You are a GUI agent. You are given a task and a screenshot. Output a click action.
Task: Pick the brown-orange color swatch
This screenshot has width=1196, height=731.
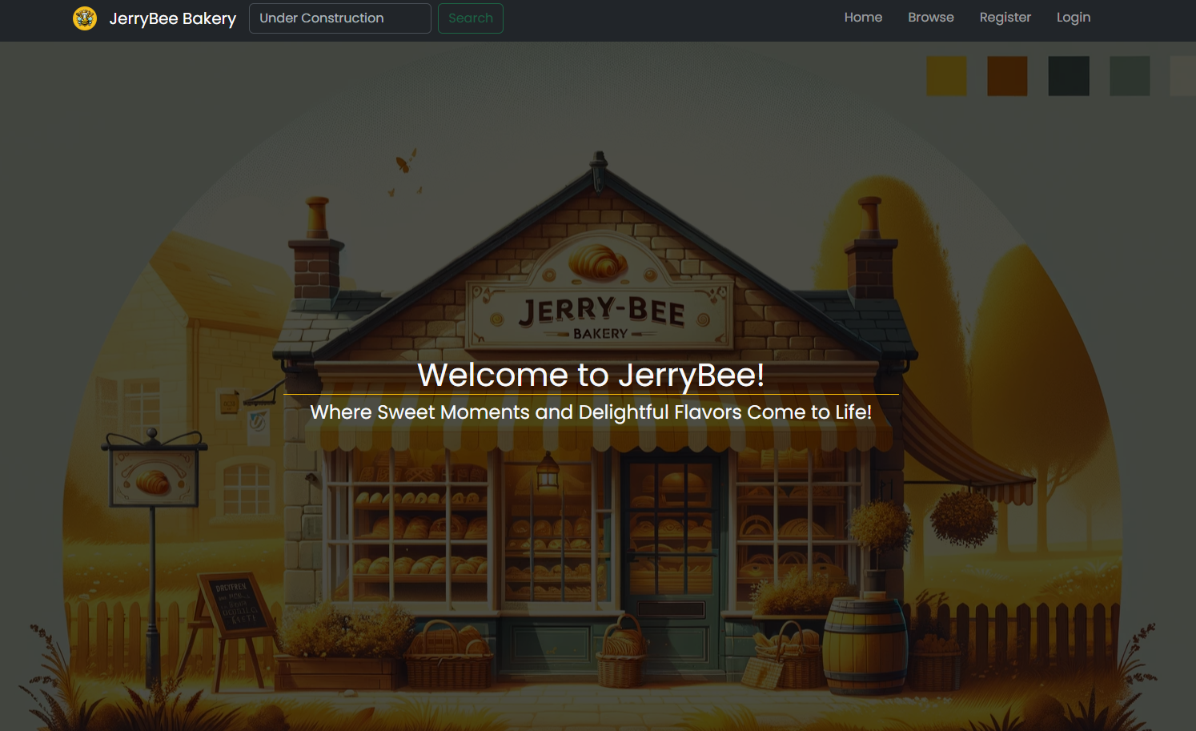(1007, 76)
